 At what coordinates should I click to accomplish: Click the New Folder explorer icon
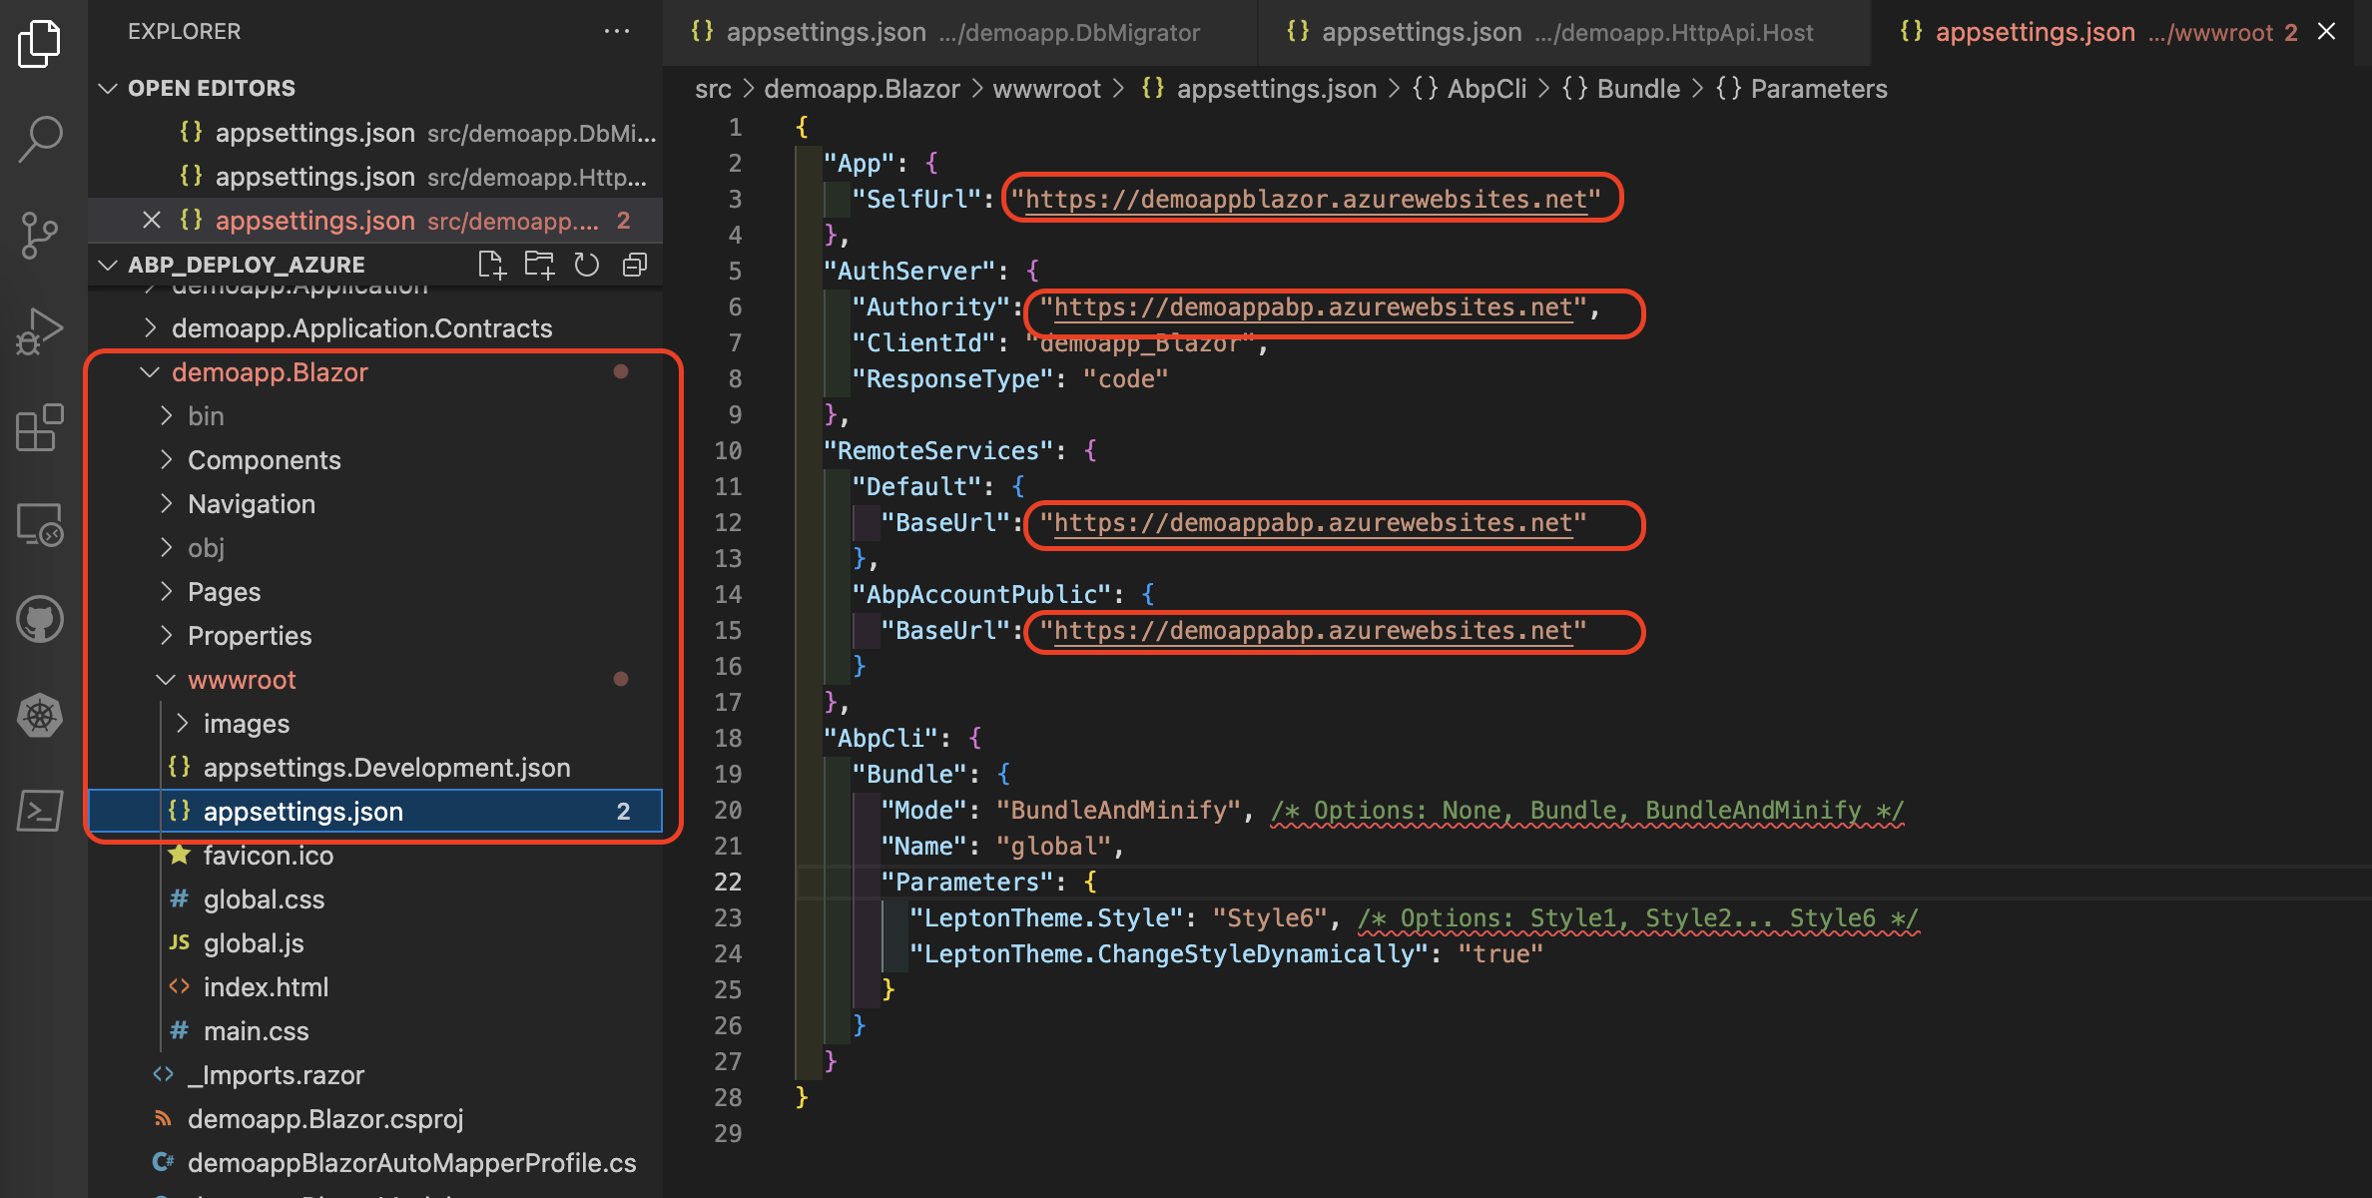coord(539,265)
